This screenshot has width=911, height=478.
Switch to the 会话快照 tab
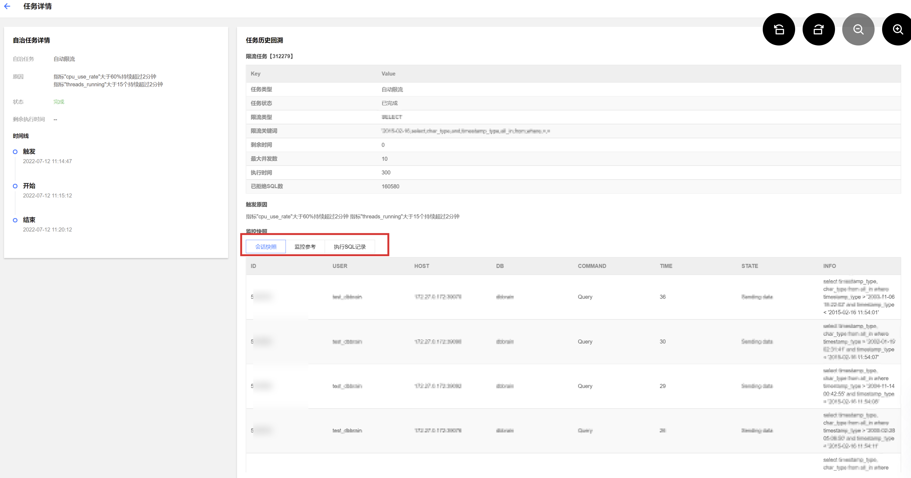pyautogui.click(x=265, y=246)
